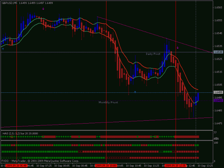Click the red 2009.09.10 06:40 time marker
224x168 pixels.
point(16,166)
